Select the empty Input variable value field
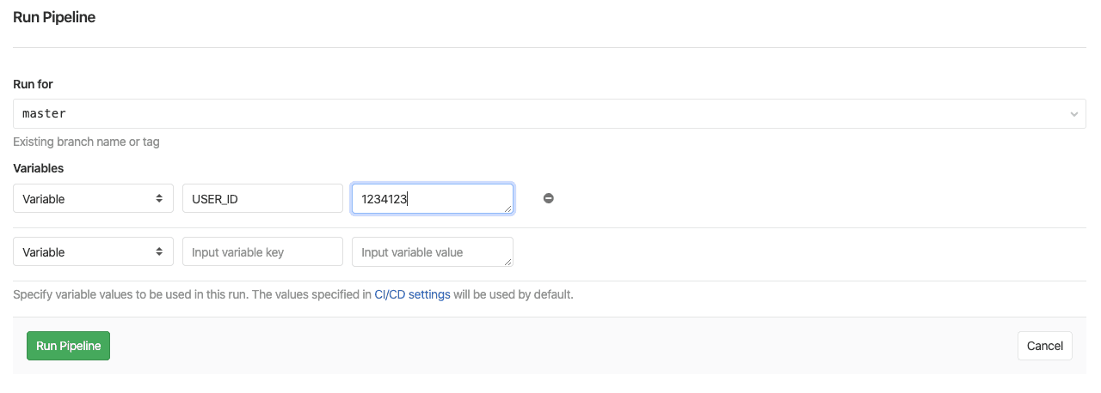The width and height of the screenshot is (1101, 393). [432, 252]
